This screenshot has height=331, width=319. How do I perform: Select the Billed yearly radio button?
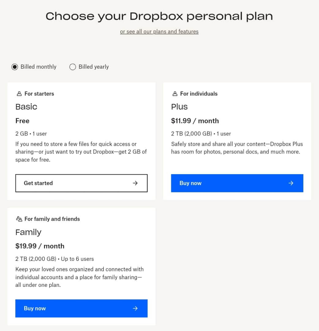pos(73,67)
